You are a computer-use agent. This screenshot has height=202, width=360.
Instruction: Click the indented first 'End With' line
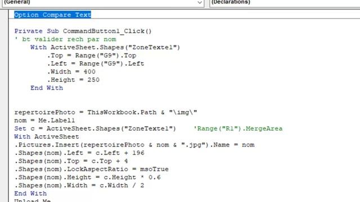coord(47,88)
